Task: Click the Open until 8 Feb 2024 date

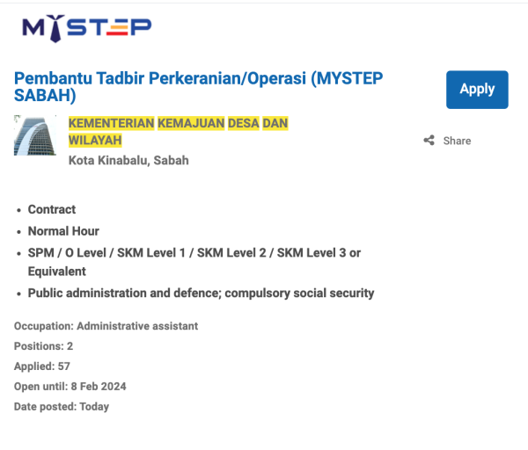Action: [x=70, y=387]
